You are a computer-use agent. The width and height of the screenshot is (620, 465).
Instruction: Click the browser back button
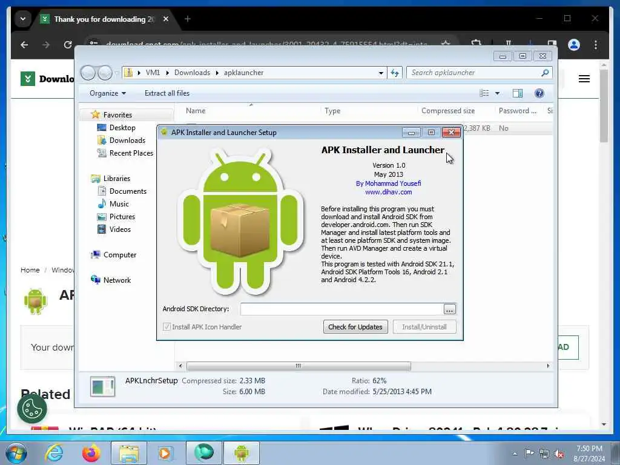(24, 45)
